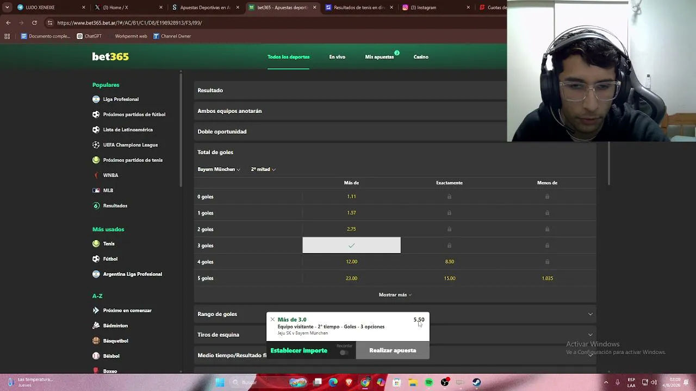
Task: Select odds 2.75 for more than 2 goles
Action: pyautogui.click(x=351, y=229)
